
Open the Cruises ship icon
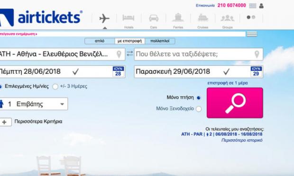203,18
